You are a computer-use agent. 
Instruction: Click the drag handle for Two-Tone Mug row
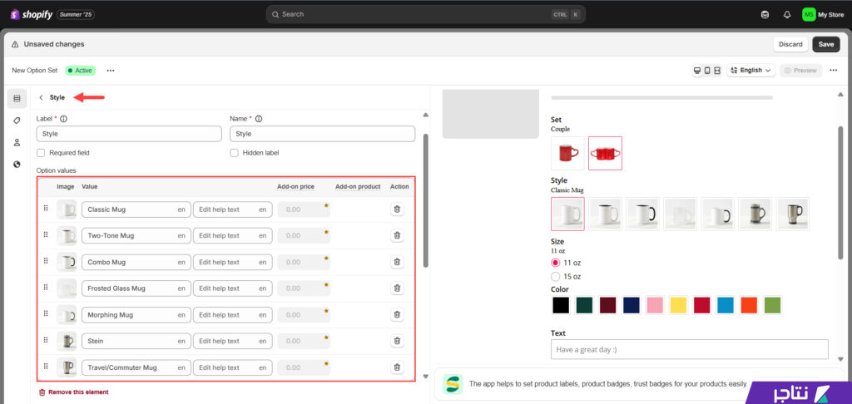pos(46,234)
